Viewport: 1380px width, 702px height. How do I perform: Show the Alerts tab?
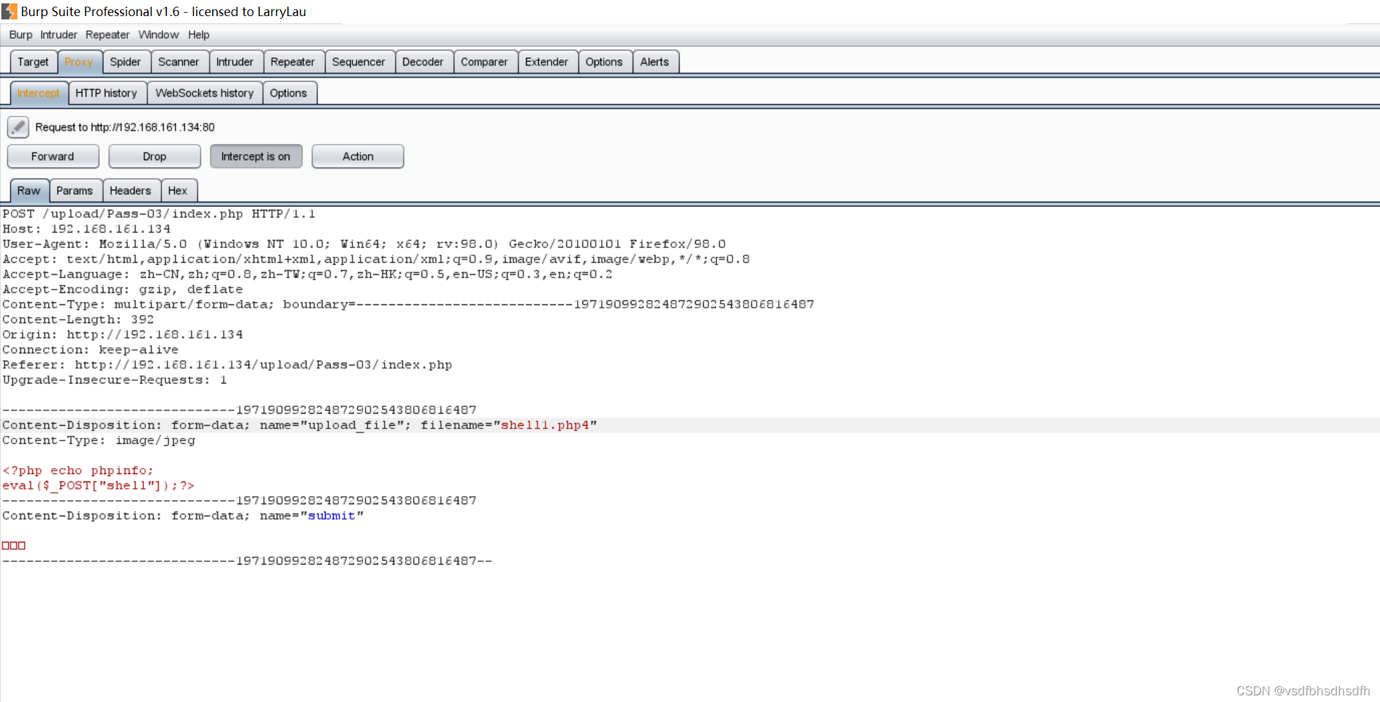click(655, 62)
